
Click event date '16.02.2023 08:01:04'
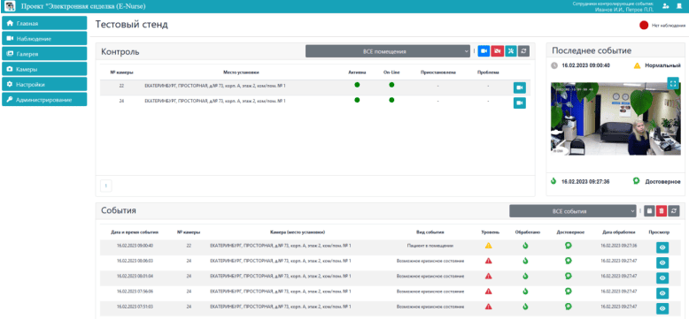[x=135, y=276]
